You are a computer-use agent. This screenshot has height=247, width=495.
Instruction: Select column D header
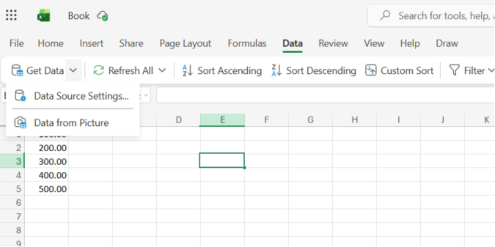(x=178, y=119)
